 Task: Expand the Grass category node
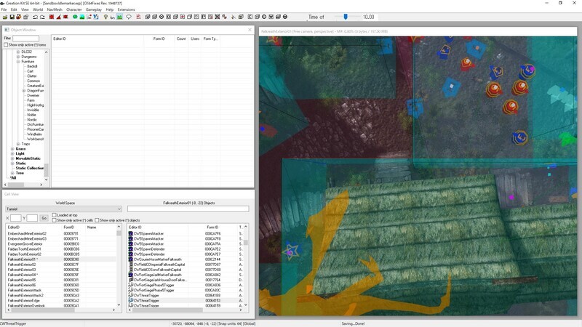tap(12, 149)
